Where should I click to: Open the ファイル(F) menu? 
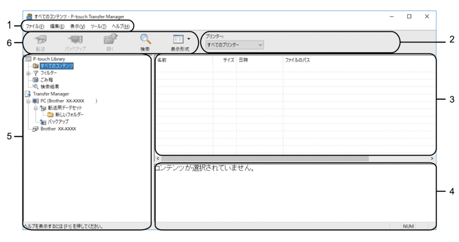point(35,26)
